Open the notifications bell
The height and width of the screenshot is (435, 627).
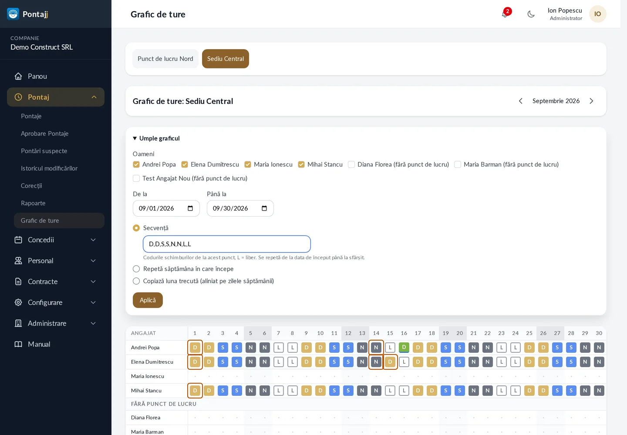point(505,14)
